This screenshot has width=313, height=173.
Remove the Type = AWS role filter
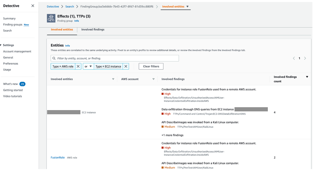point(78,66)
